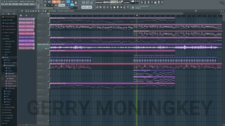Screen dimensions: 225x126
Task: Open the VIEW menu
Action: [x=21, y=4]
